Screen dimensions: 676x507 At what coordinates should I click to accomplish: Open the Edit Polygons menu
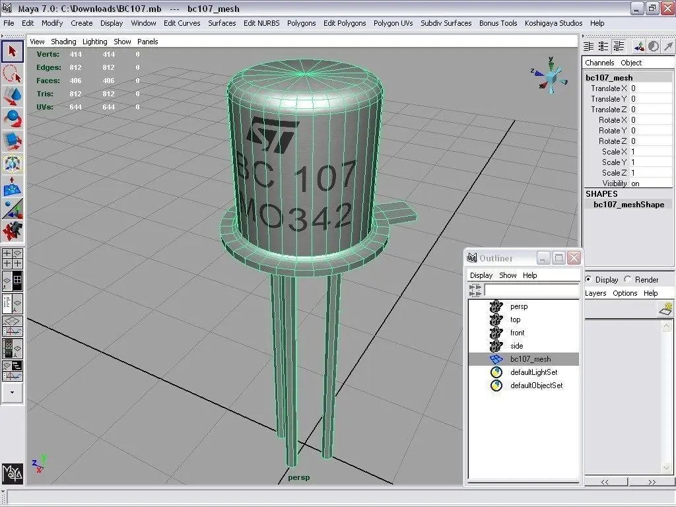click(x=345, y=23)
